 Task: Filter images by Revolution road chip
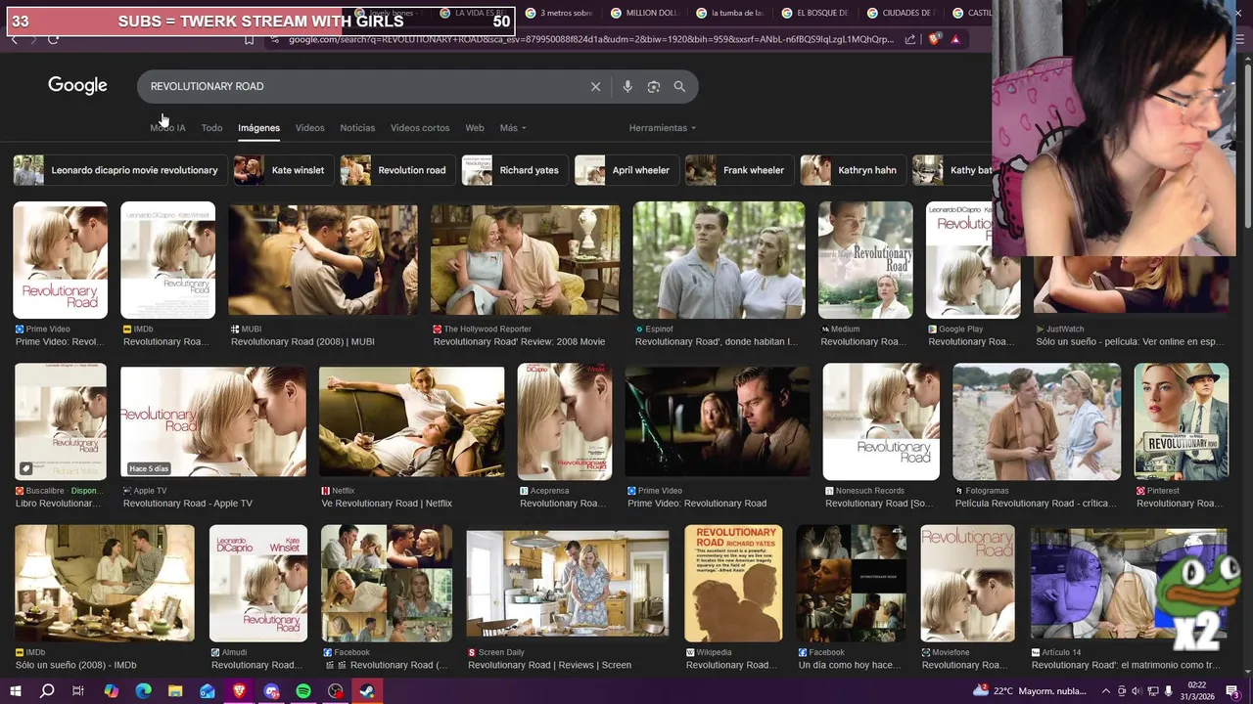[398, 170]
